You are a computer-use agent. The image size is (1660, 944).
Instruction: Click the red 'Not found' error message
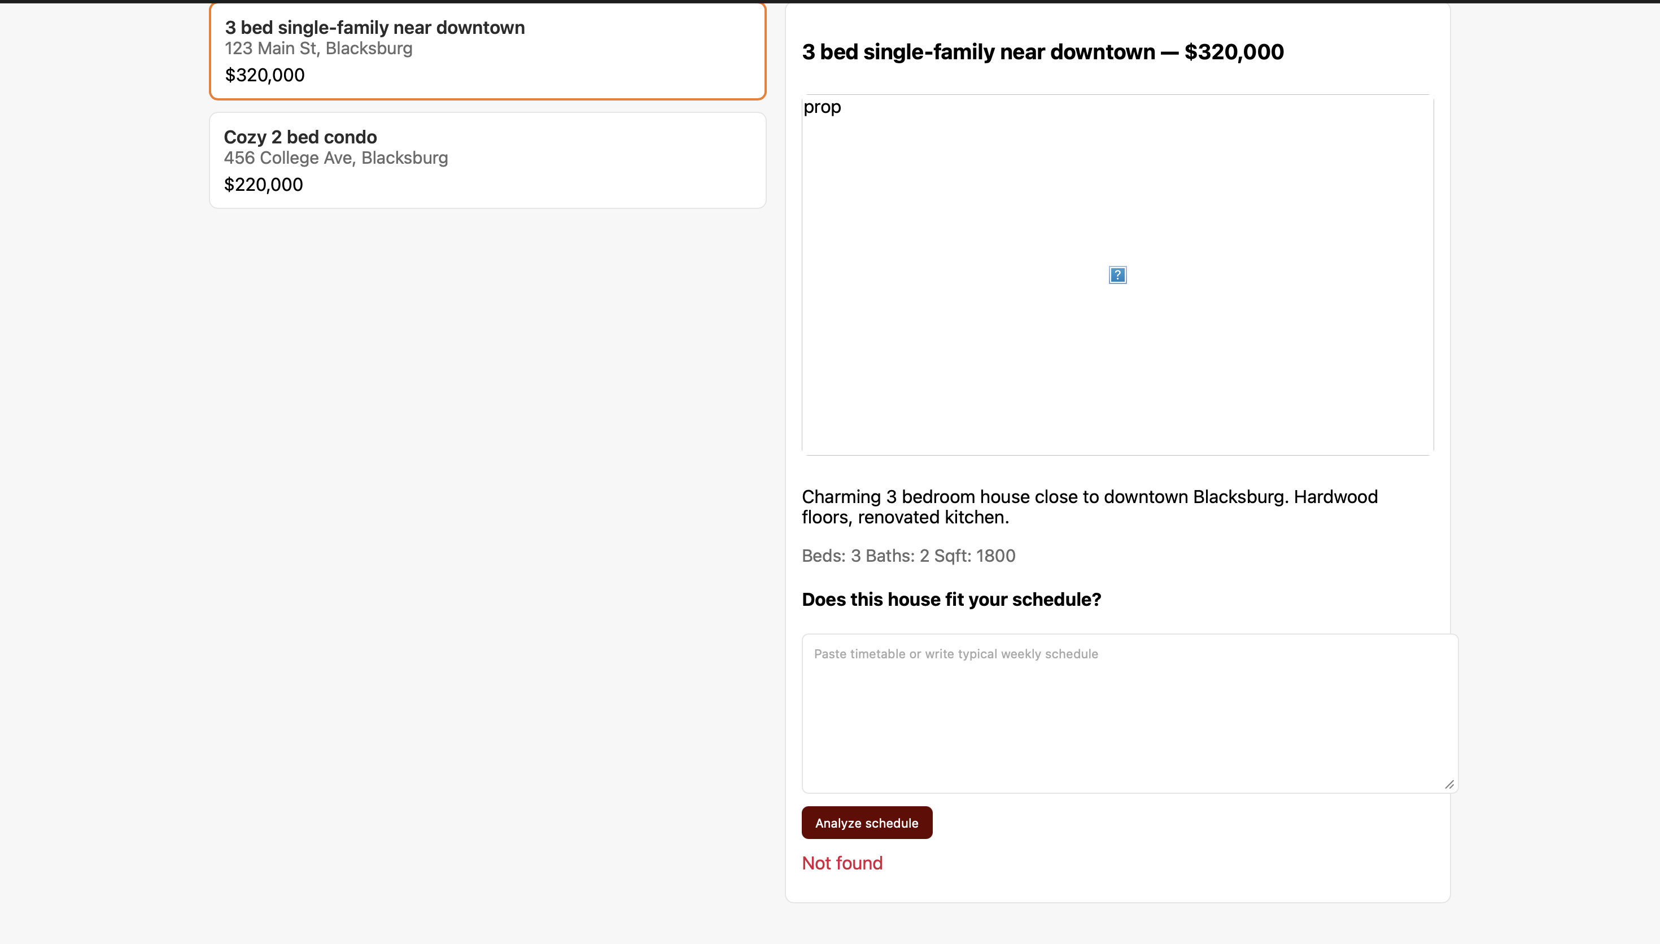coord(842,863)
